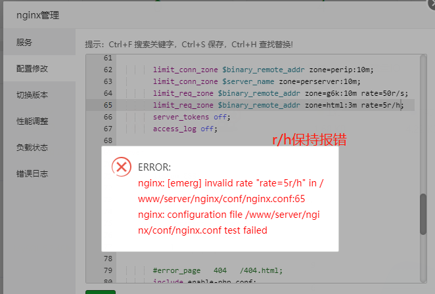Click the red error X icon
The image size is (435, 294).
[x=122, y=167]
